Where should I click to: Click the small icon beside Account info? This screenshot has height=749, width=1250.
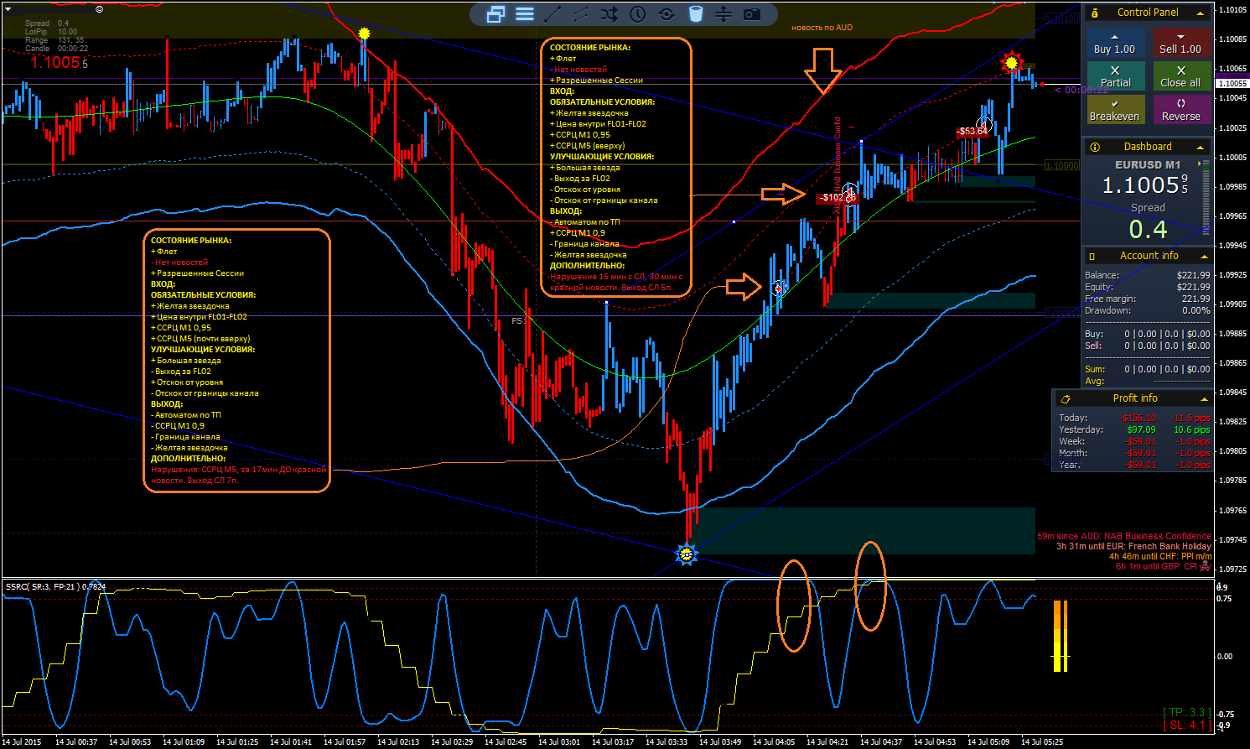click(x=1092, y=256)
